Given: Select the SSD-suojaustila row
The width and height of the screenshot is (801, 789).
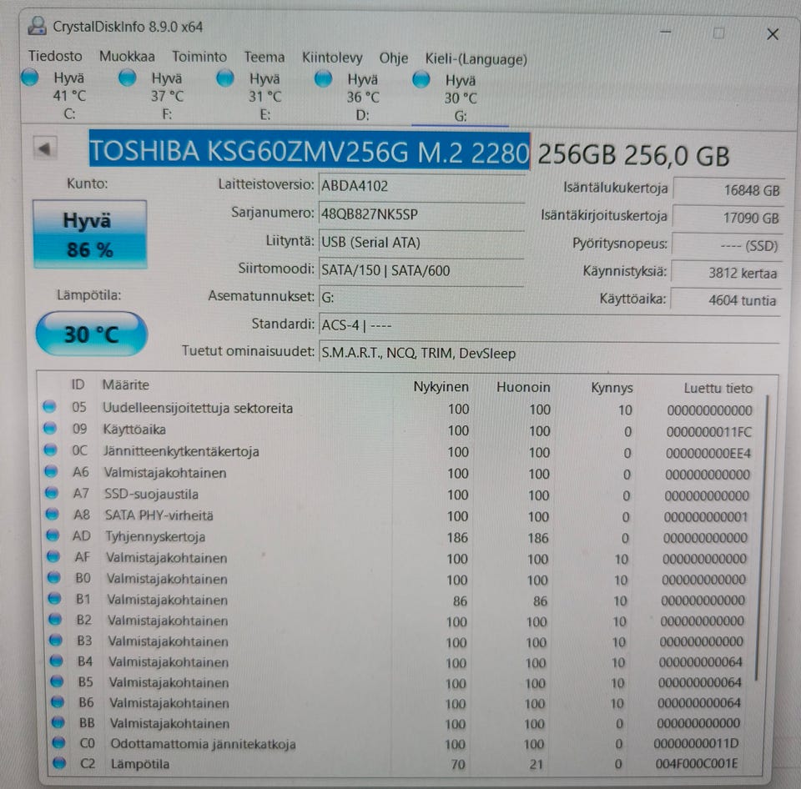Looking at the screenshot, I should tap(399, 495).
